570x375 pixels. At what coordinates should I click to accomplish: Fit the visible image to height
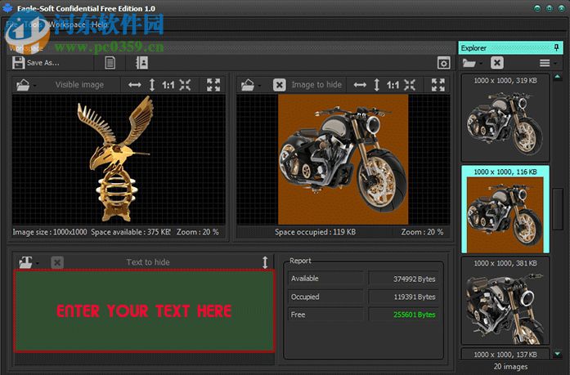(151, 85)
